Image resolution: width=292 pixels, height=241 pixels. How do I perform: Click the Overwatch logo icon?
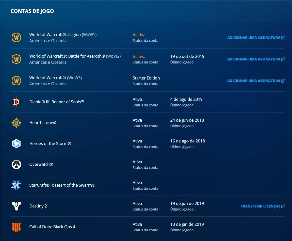[17, 165]
